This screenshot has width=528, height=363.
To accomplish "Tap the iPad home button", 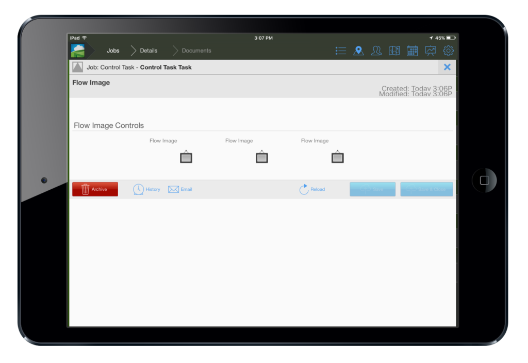I will 484,180.
